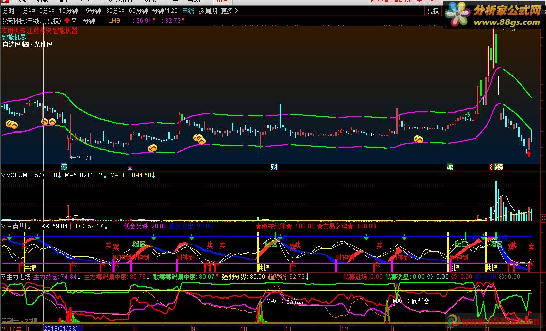The width and height of the screenshot is (546, 331).
Task: Click 强弱分界: 80.00 value
Action: pos(244,277)
